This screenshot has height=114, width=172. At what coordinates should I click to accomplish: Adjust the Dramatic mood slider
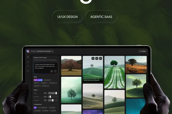pyautogui.click(x=53, y=97)
